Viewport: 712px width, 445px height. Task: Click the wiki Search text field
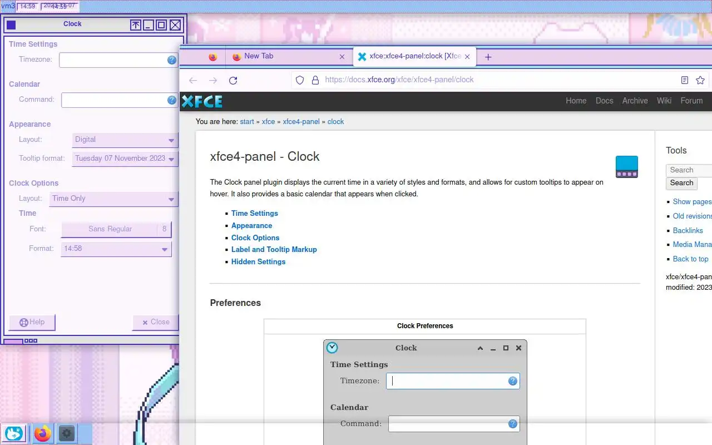(x=689, y=170)
